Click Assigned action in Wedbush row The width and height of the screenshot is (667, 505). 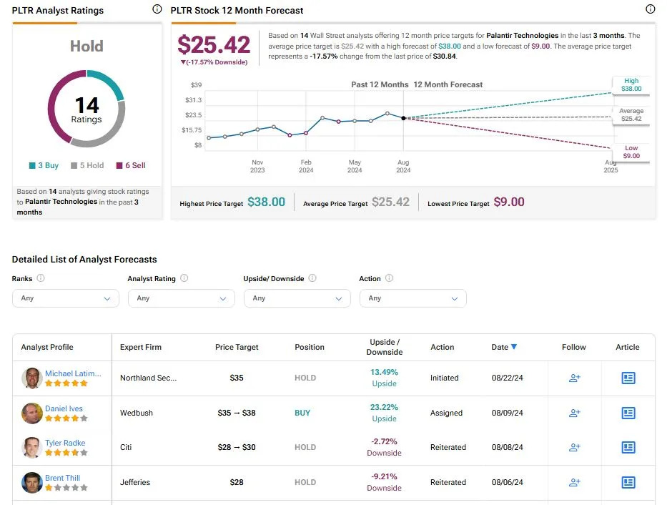(x=446, y=413)
